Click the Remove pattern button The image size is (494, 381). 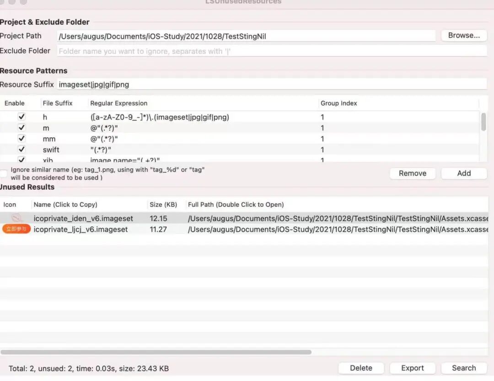click(x=413, y=173)
